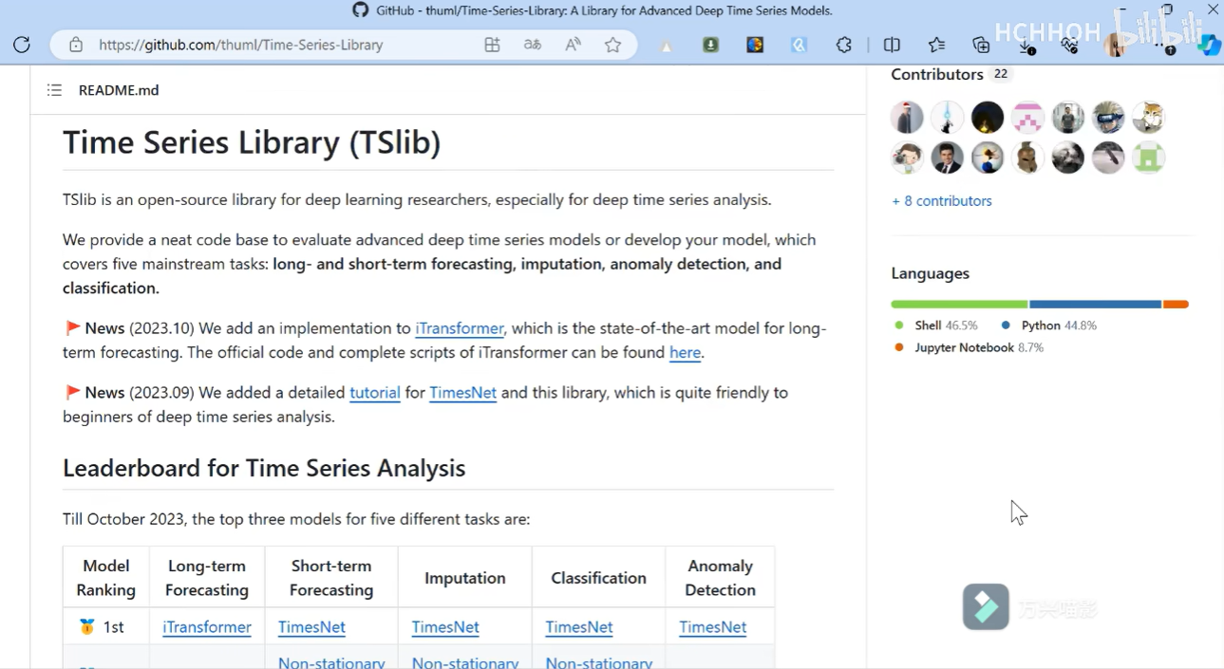This screenshot has height=669, width=1224.
Task: Open contributor avatar with Santa hat
Action: coord(907,118)
